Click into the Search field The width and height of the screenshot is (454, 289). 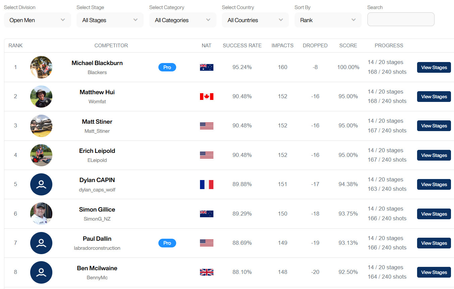click(x=401, y=19)
